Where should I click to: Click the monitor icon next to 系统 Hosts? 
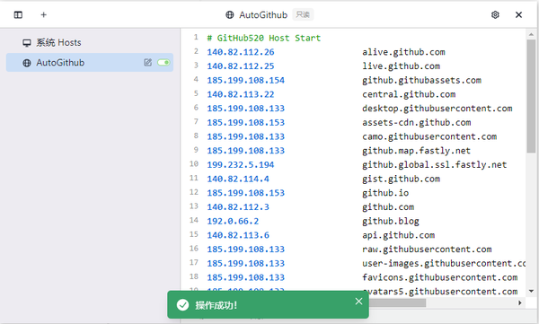27,43
